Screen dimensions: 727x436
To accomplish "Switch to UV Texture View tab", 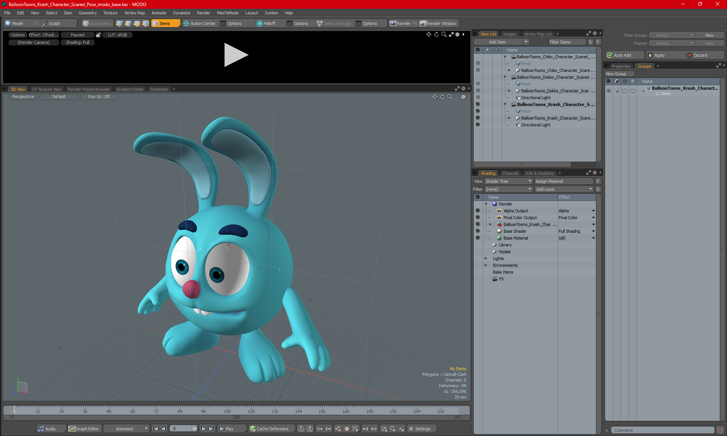I will pos(47,89).
